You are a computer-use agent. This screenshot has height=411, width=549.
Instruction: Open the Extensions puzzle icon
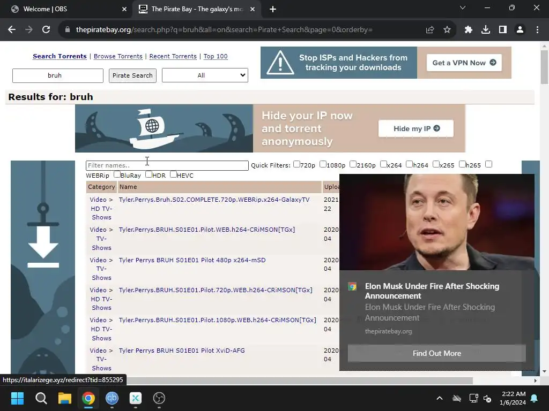(469, 30)
